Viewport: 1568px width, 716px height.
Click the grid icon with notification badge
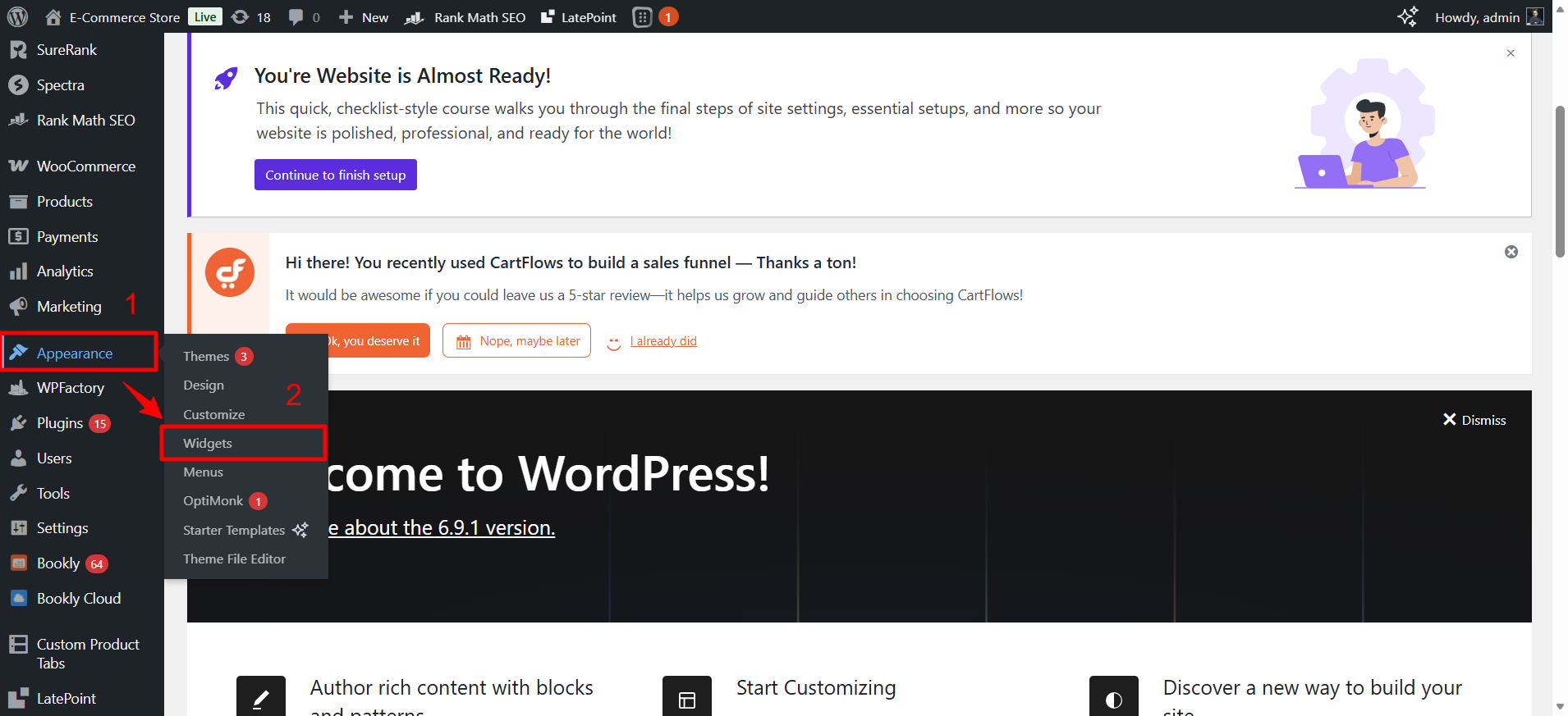point(643,16)
